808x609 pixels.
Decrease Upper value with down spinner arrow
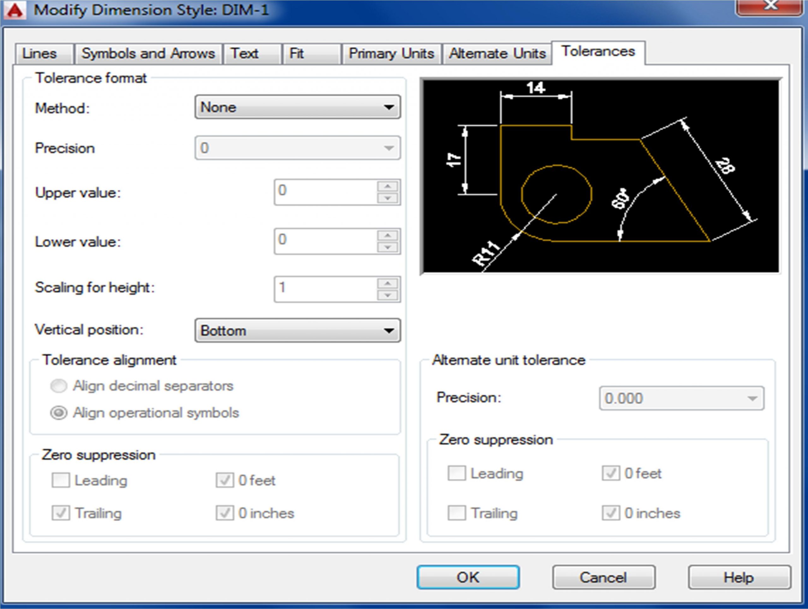click(388, 198)
